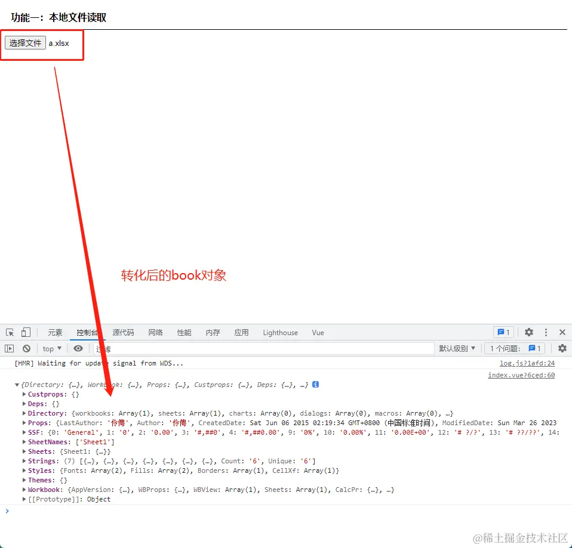This screenshot has width=572, height=548.
Task: Expand the Deps property
Action: 24,404
